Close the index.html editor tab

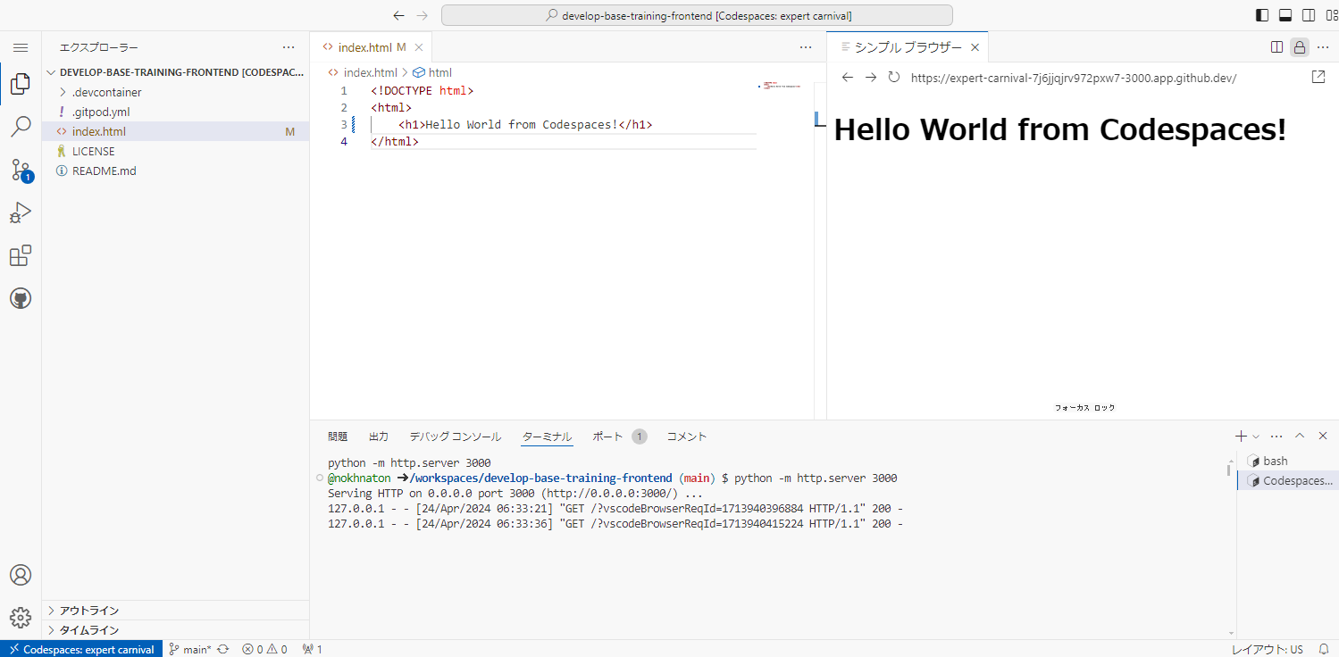click(419, 47)
